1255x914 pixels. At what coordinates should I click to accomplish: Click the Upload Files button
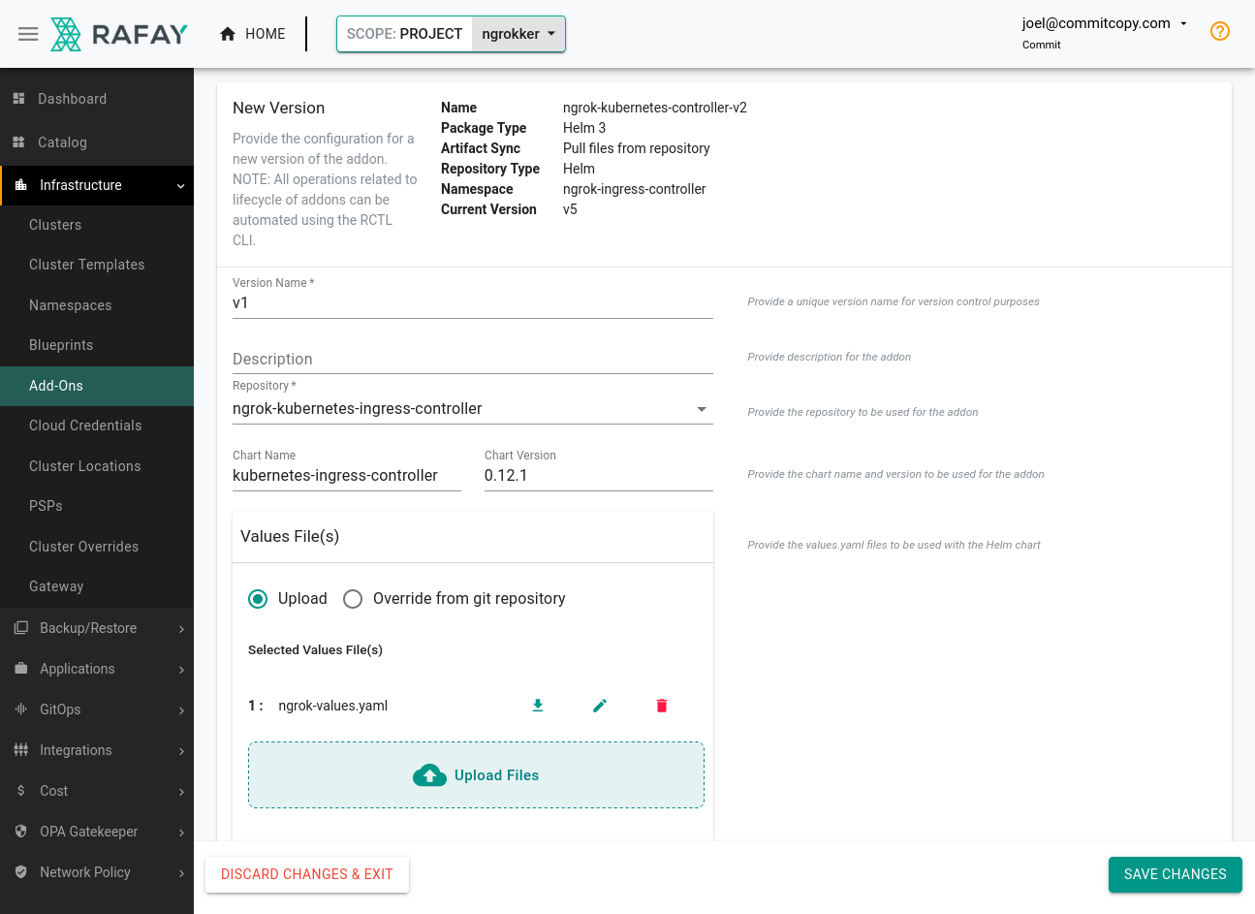(x=476, y=774)
